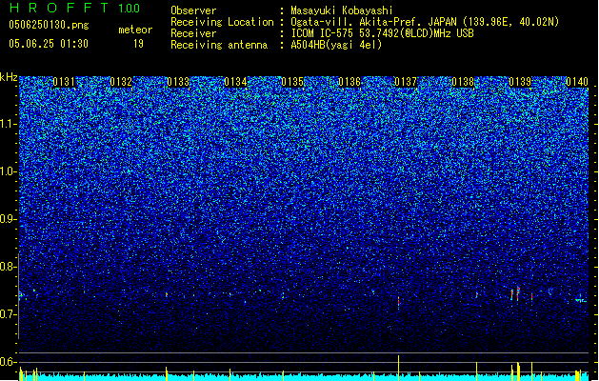The width and height of the screenshot is (599, 381).
Task: Click the 0140 time marker
Action: (x=577, y=82)
